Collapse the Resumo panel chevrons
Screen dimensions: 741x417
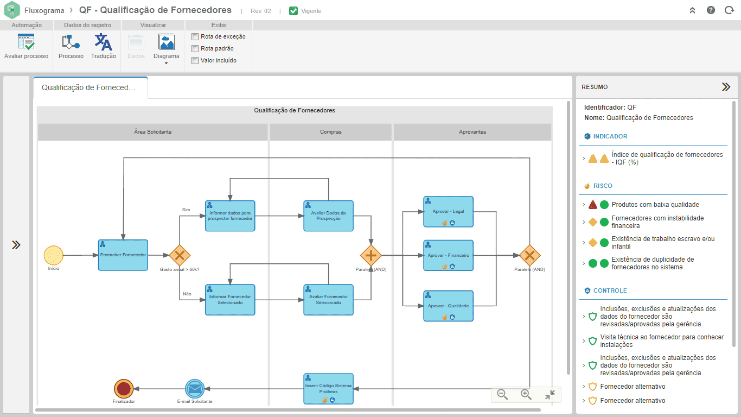726,87
